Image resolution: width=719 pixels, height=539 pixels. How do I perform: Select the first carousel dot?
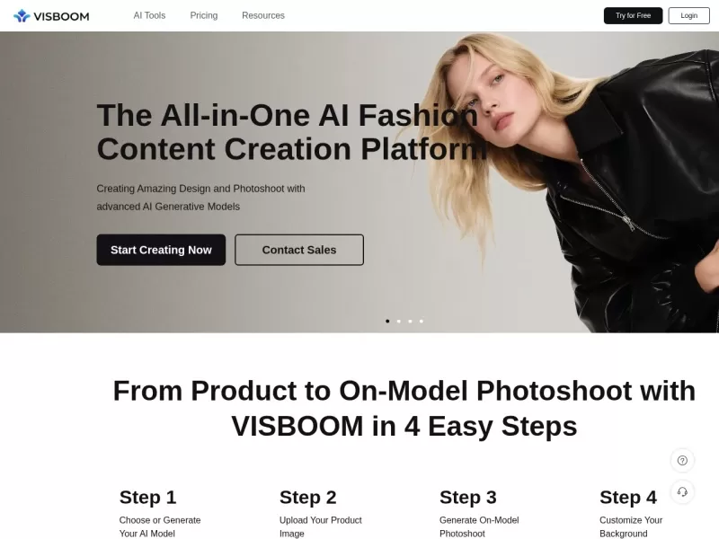tap(387, 322)
